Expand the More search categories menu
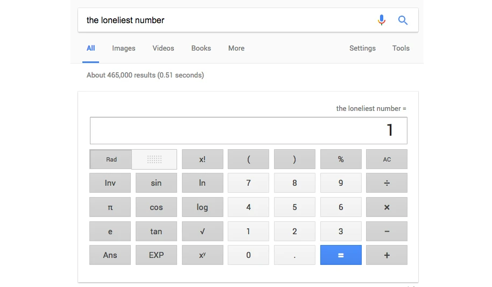This screenshot has height=287, width=492. (236, 48)
